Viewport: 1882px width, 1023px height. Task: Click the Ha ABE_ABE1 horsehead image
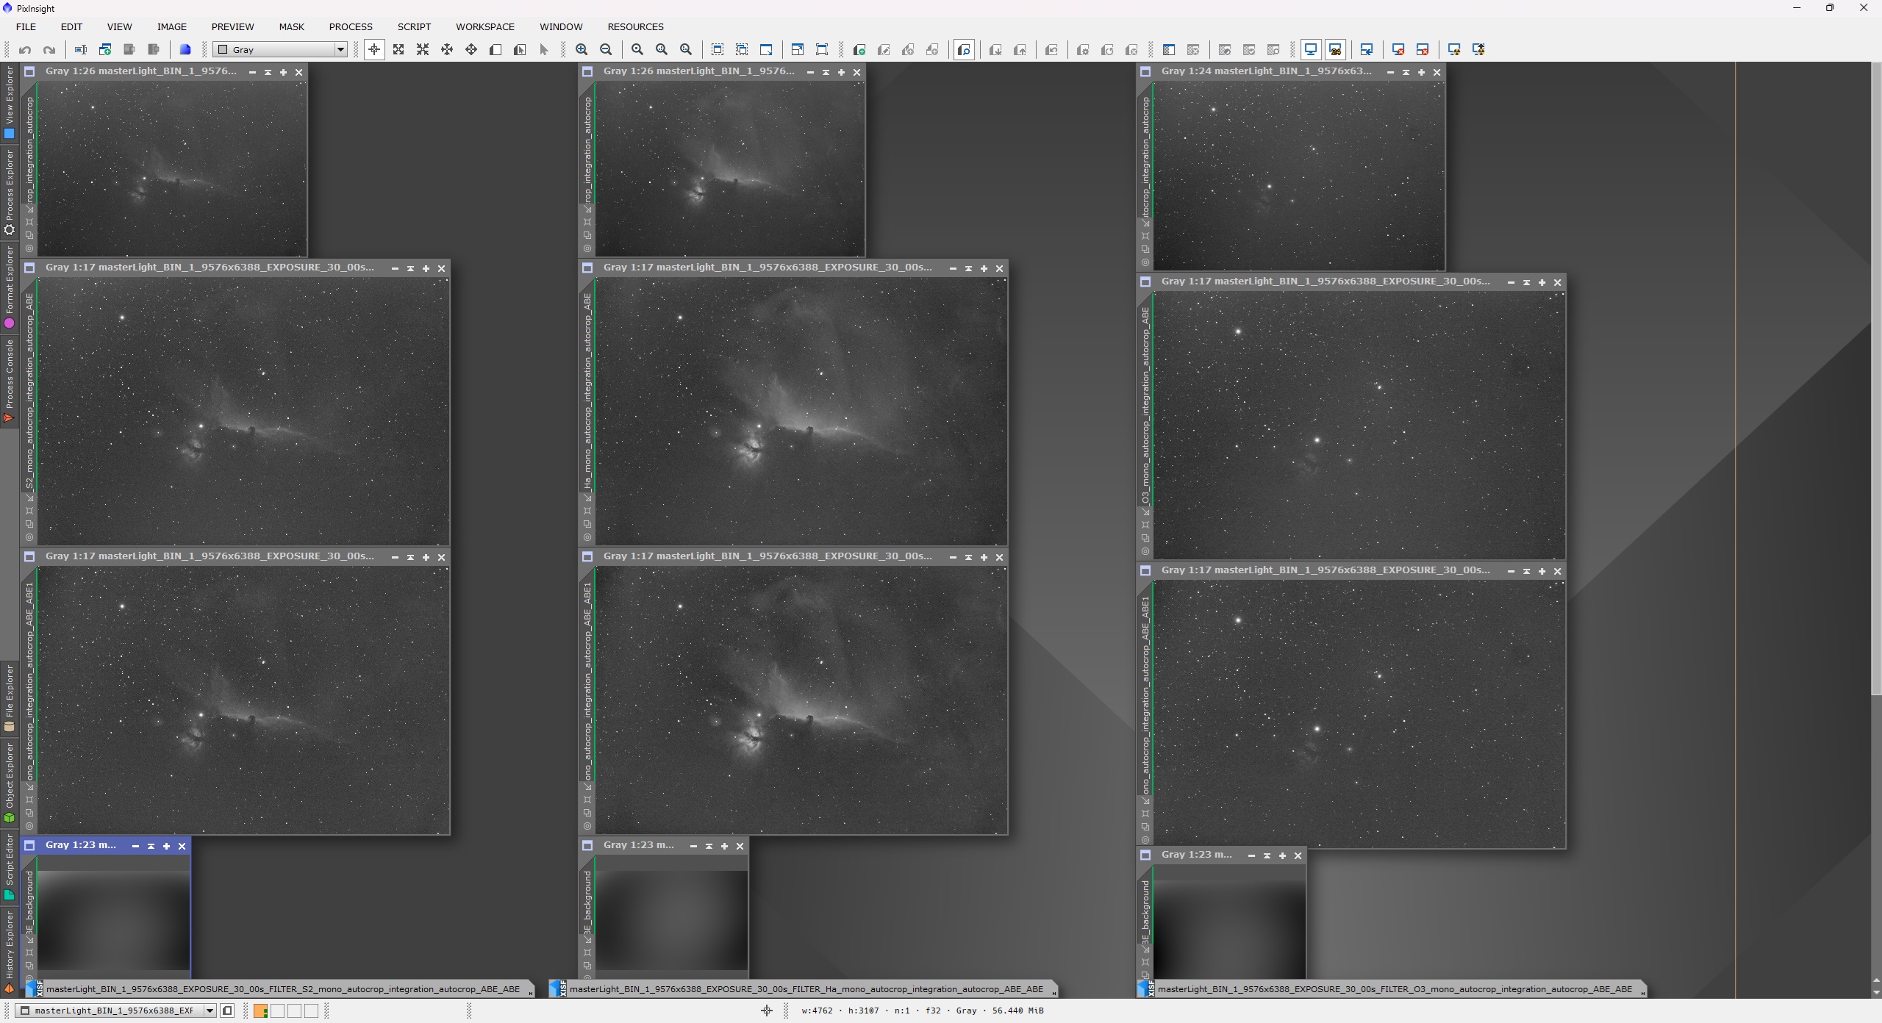pos(801,700)
